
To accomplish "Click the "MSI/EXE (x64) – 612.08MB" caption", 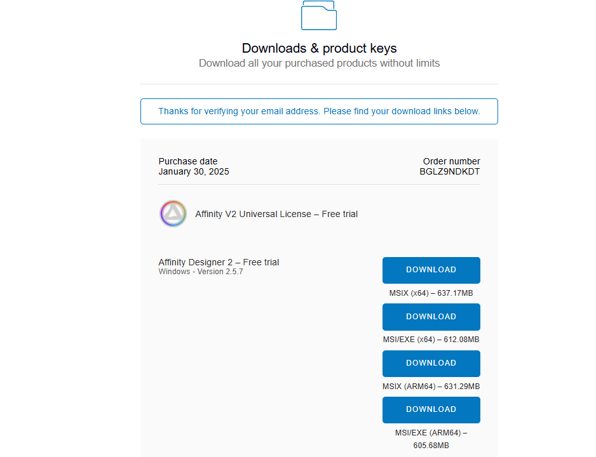I will click(x=431, y=340).
